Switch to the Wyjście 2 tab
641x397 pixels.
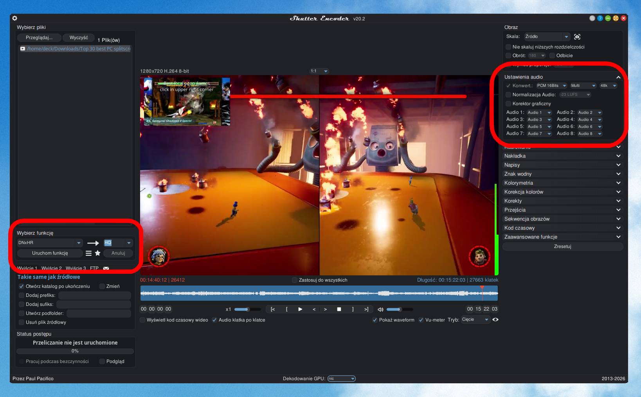(52, 268)
